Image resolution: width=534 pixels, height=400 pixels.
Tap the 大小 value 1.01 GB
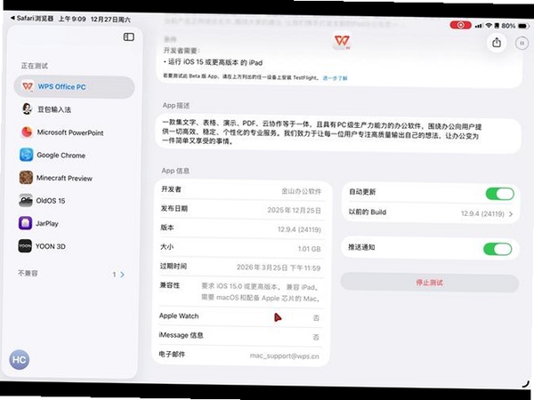click(x=309, y=249)
